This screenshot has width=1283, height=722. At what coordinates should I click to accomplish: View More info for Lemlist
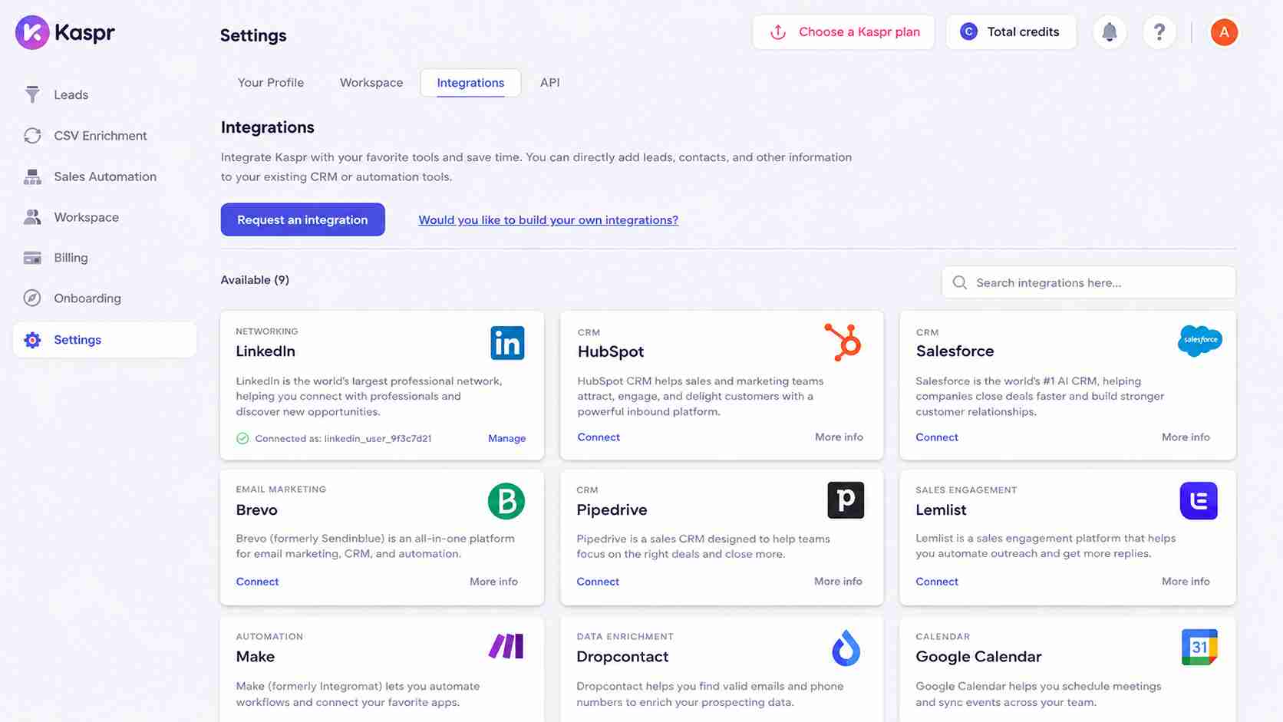pyautogui.click(x=1186, y=582)
